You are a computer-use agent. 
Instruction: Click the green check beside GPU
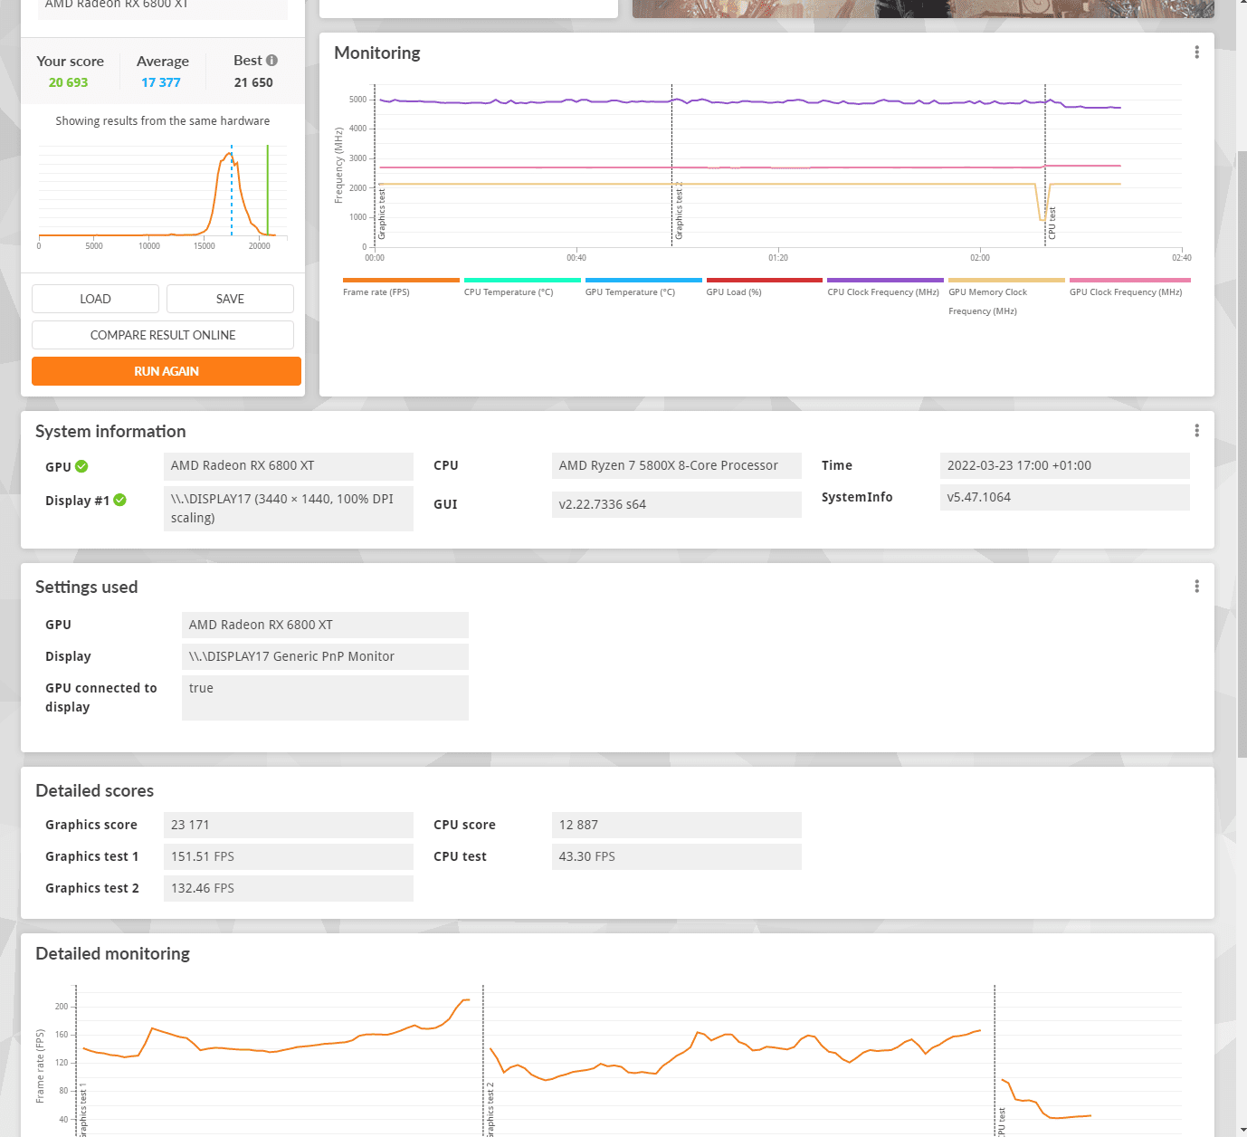click(81, 466)
